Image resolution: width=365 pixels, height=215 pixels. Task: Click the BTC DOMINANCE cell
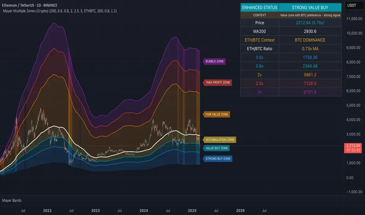310,40
